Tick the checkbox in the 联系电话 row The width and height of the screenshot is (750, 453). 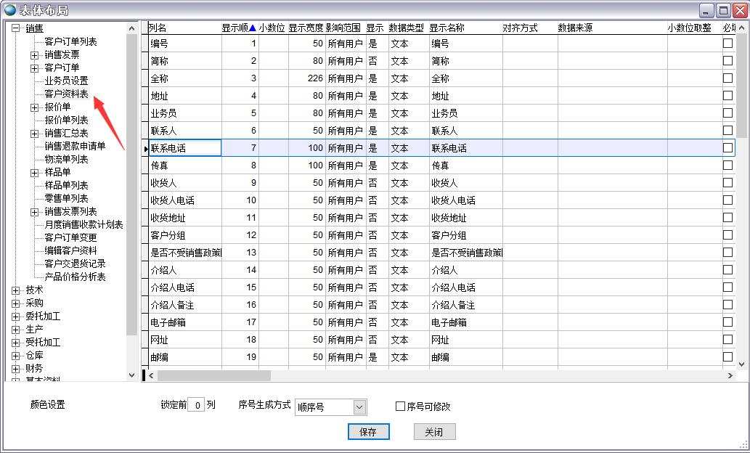pyautogui.click(x=727, y=148)
